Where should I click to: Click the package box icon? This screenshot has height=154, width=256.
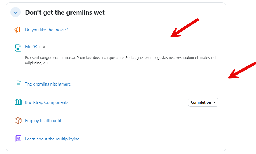pyautogui.click(x=18, y=120)
